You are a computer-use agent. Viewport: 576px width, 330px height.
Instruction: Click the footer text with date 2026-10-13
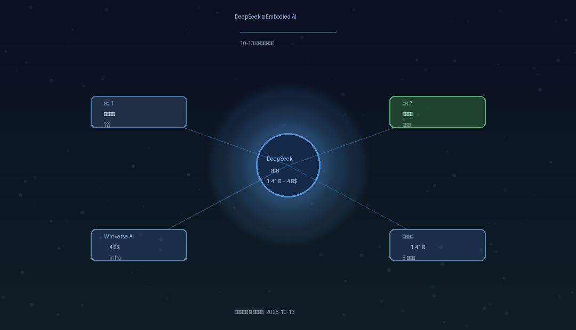click(265, 312)
